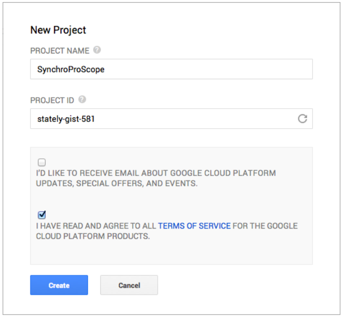Click the "I'd like to receive email" label
This screenshot has width=342, height=316.
point(154,173)
